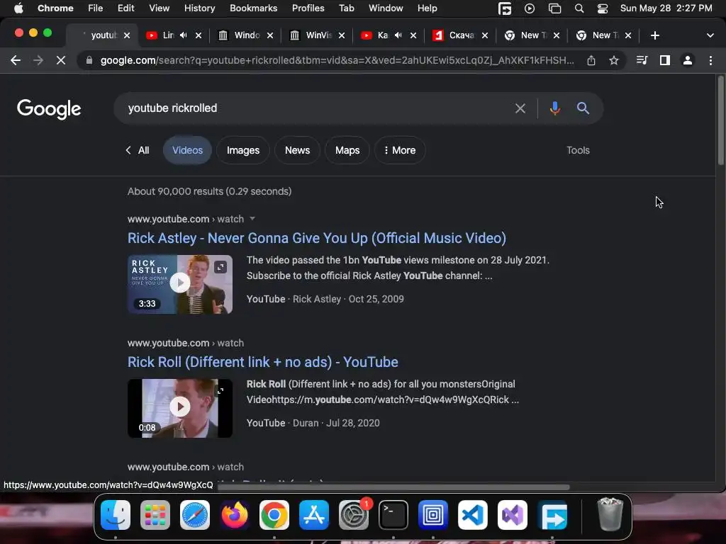The height and width of the screenshot is (544, 726).
Task: Click the share page icon in address bar
Action: (x=591, y=61)
